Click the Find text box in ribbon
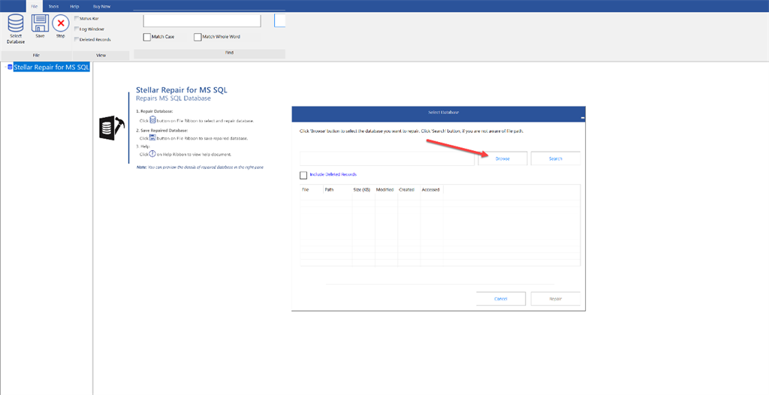Image resolution: width=769 pixels, height=395 pixels. click(x=202, y=20)
